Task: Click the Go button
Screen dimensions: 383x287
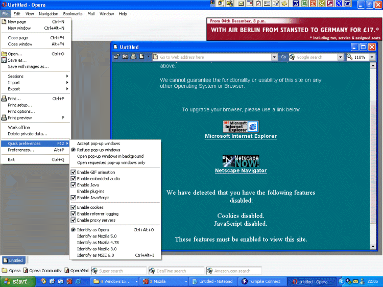Action: click(x=283, y=57)
